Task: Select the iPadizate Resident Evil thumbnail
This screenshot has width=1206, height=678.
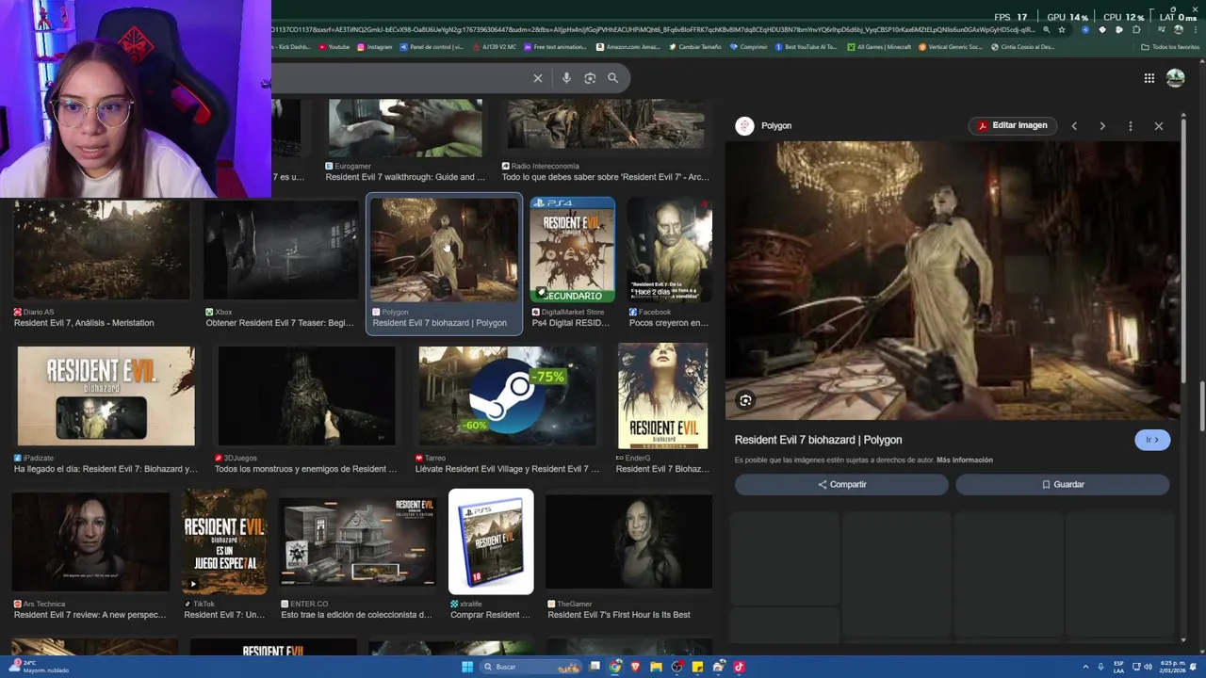Action: (106, 395)
